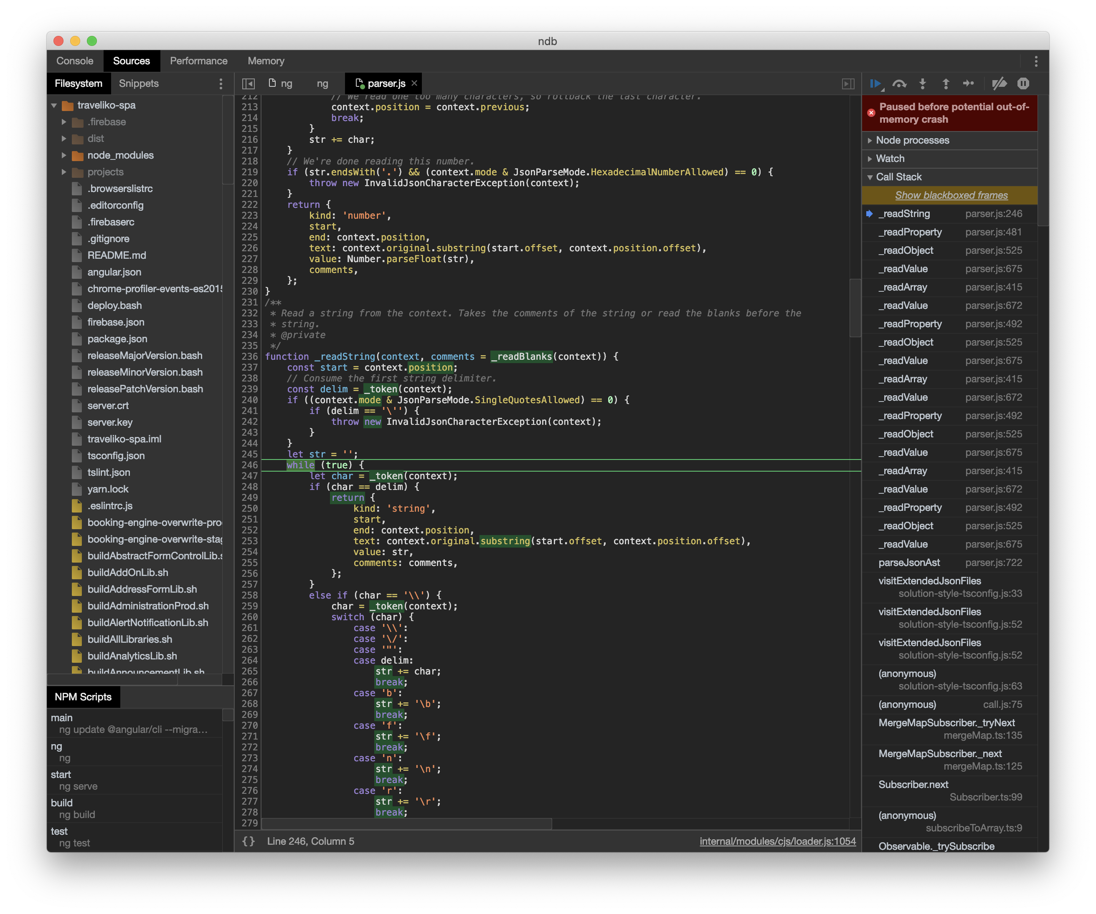Hide the navigator sidebar
Screen dimensions: 1096x914
tap(249, 84)
